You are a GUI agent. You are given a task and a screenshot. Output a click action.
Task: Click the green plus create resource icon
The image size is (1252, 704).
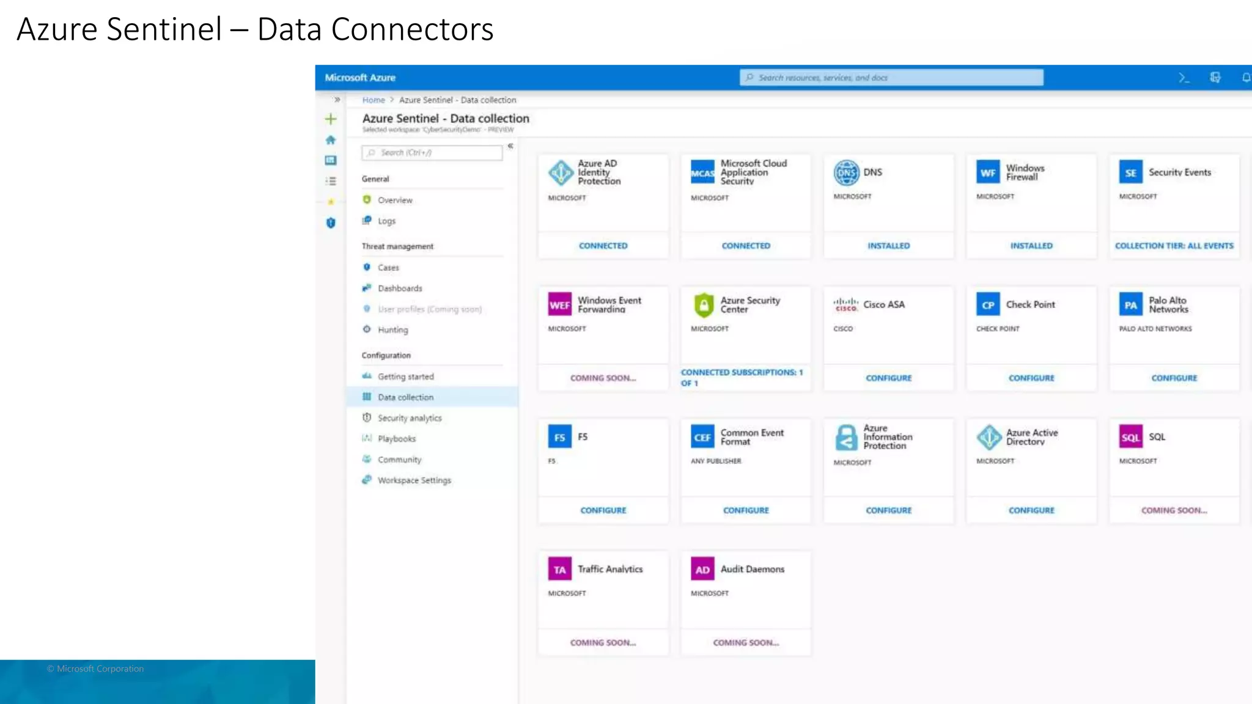point(331,119)
